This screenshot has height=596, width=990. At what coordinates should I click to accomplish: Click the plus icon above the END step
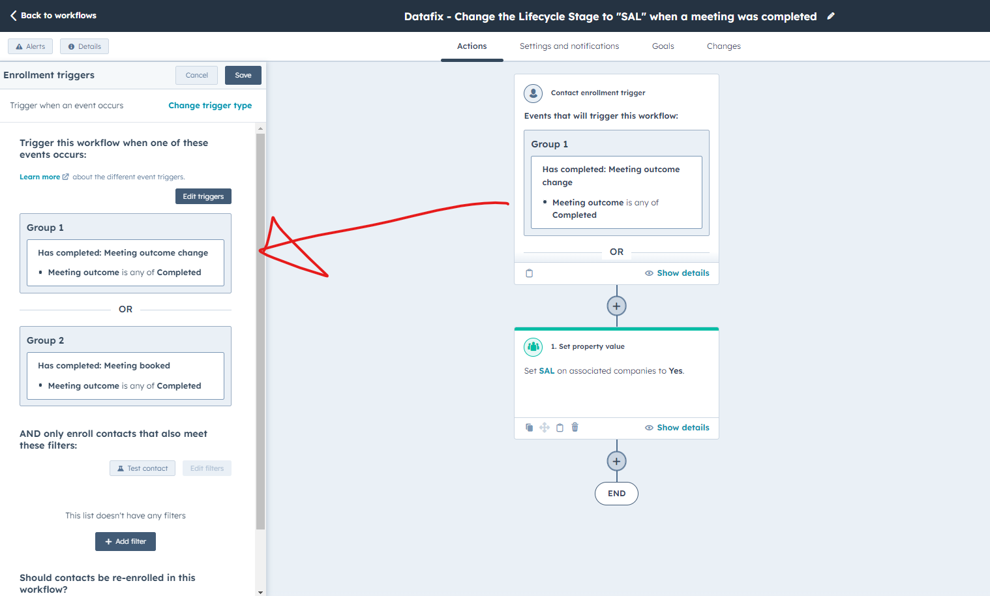616,460
